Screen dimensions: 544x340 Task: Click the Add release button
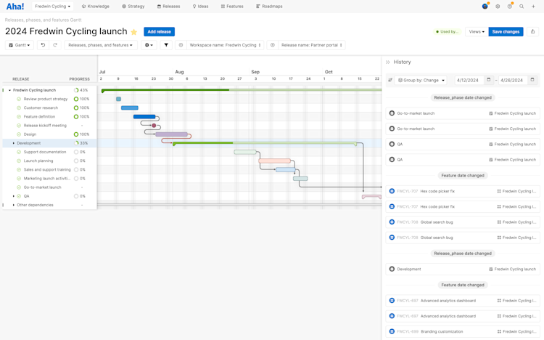pos(160,32)
